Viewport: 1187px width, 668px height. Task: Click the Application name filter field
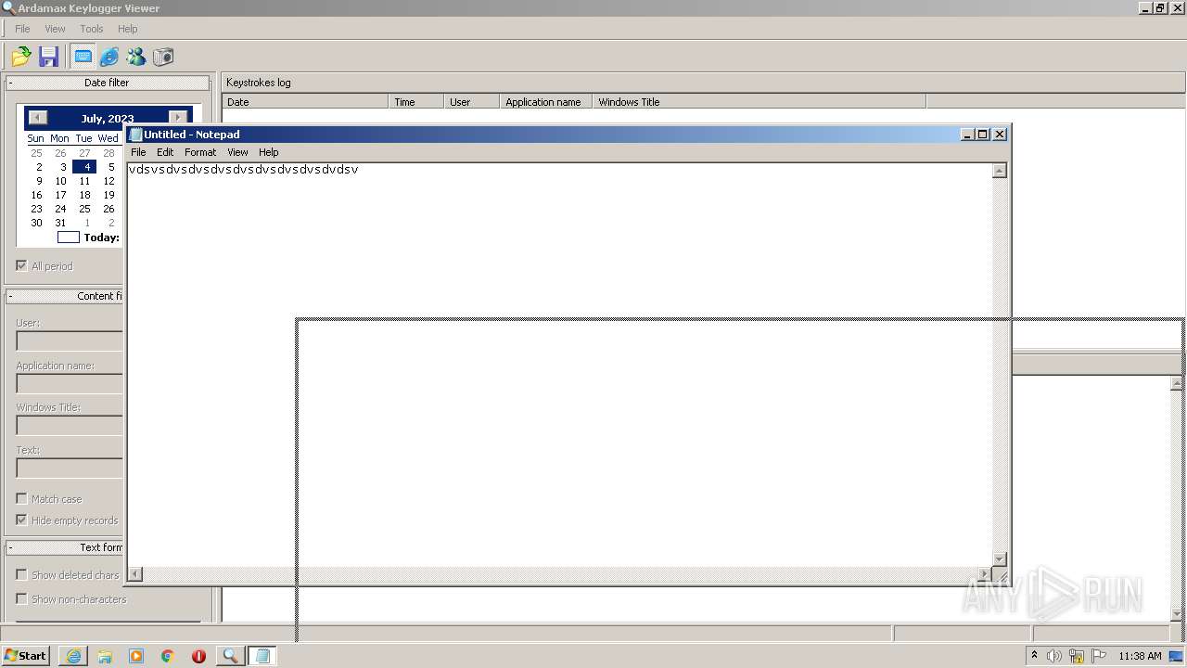click(x=70, y=383)
